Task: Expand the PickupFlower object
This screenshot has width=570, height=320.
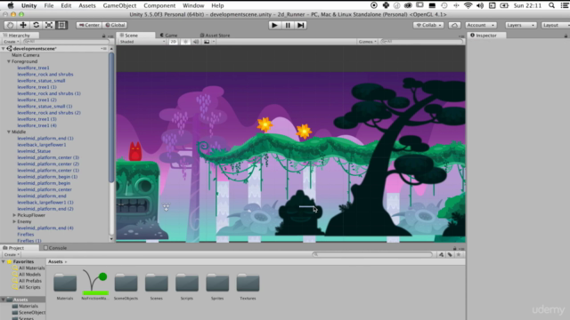Action: point(14,215)
